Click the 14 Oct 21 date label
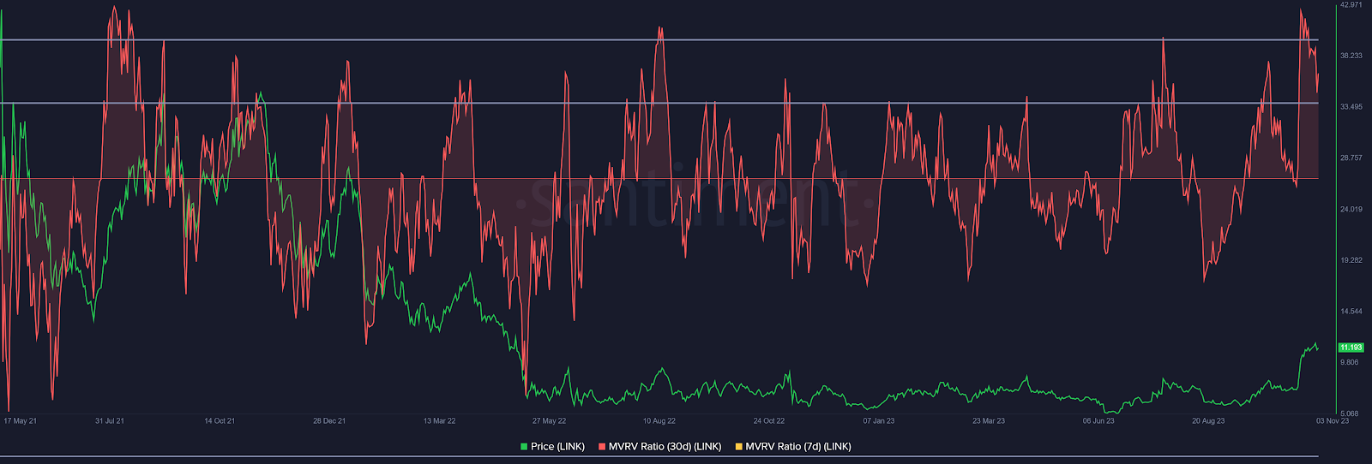This screenshot has width=1372, height=464. coord(220,421)
